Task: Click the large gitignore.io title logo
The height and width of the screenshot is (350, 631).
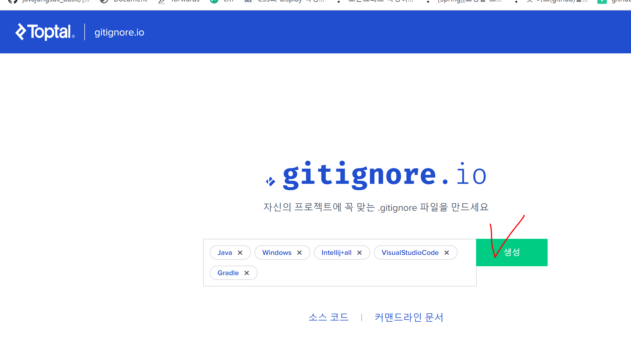Action: click(x=384, y=175)
